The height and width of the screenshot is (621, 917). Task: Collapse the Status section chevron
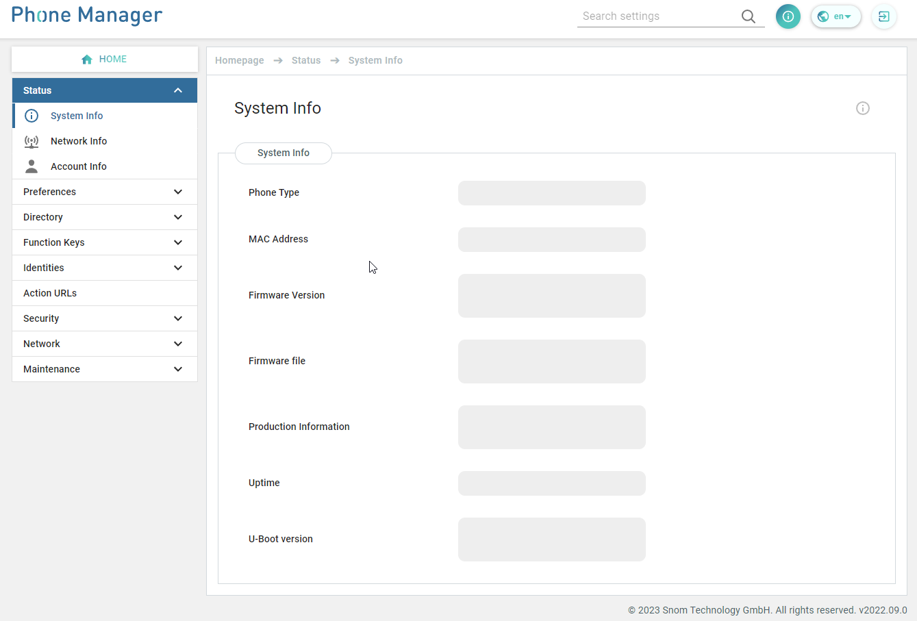click(x=178, y=90)
